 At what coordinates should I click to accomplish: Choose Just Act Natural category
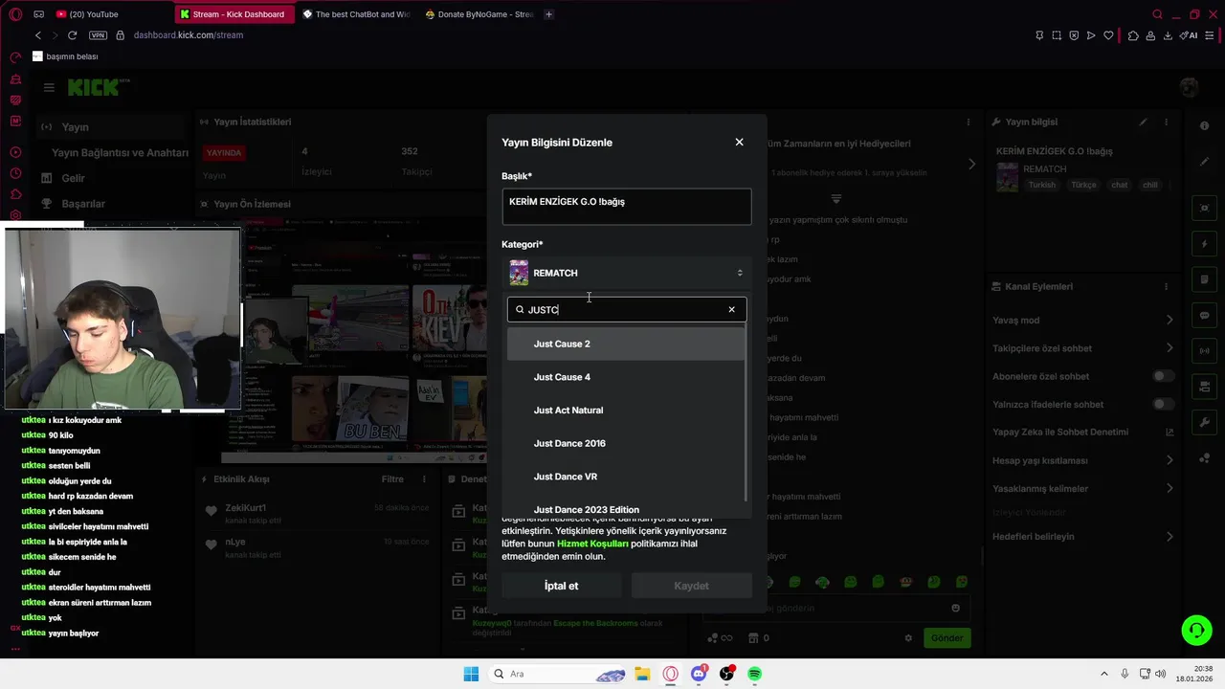(x=626, y=410)
